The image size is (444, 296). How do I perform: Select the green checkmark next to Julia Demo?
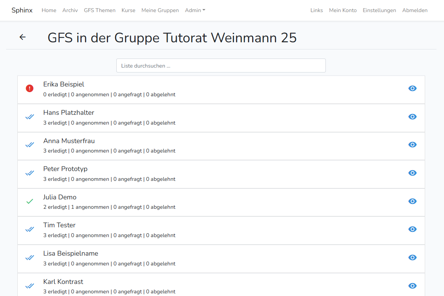(29, 201)
